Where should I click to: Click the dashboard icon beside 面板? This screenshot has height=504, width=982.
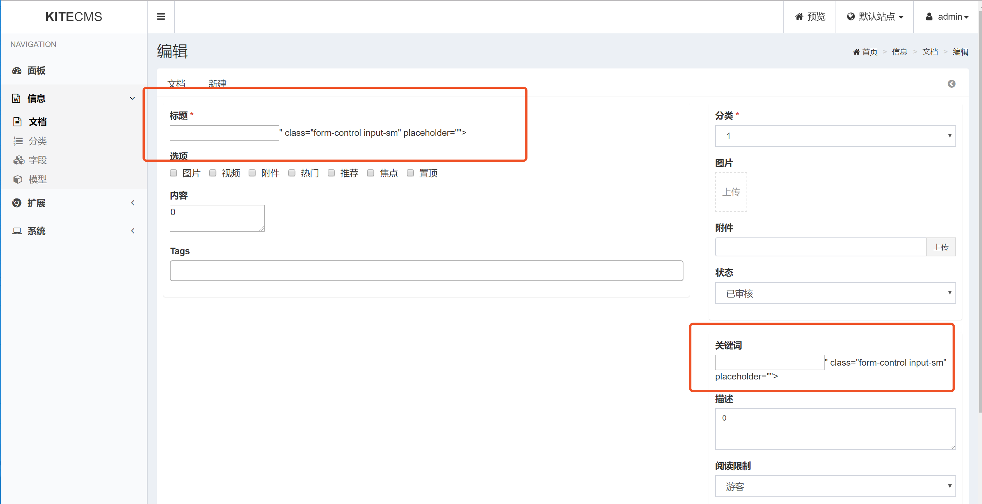click(17, 71)
